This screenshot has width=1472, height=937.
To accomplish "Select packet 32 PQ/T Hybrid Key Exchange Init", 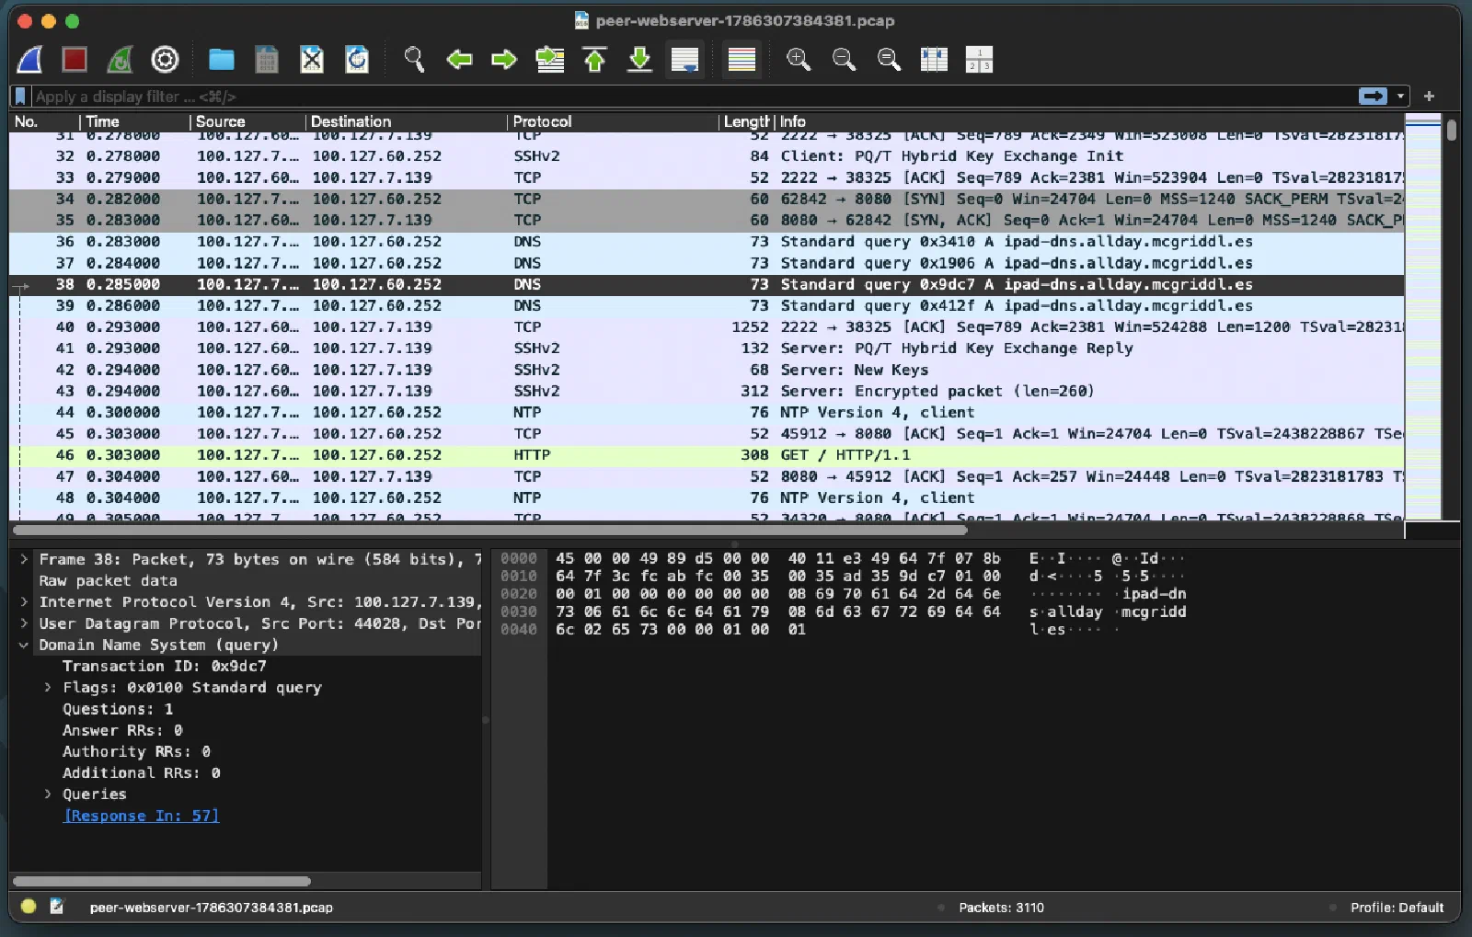I will (x=707, y=156).
